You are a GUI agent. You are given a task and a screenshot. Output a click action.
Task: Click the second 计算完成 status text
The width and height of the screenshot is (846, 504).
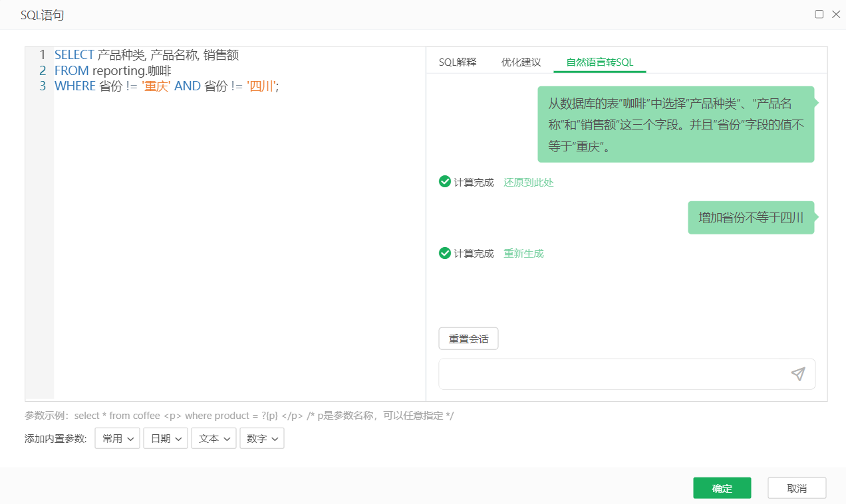(x=474, y=253)
